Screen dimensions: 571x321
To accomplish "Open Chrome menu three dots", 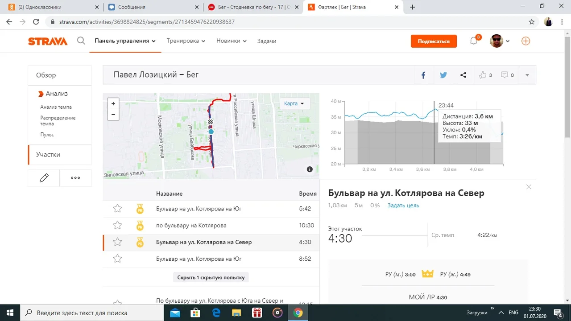I will point(562,21).
